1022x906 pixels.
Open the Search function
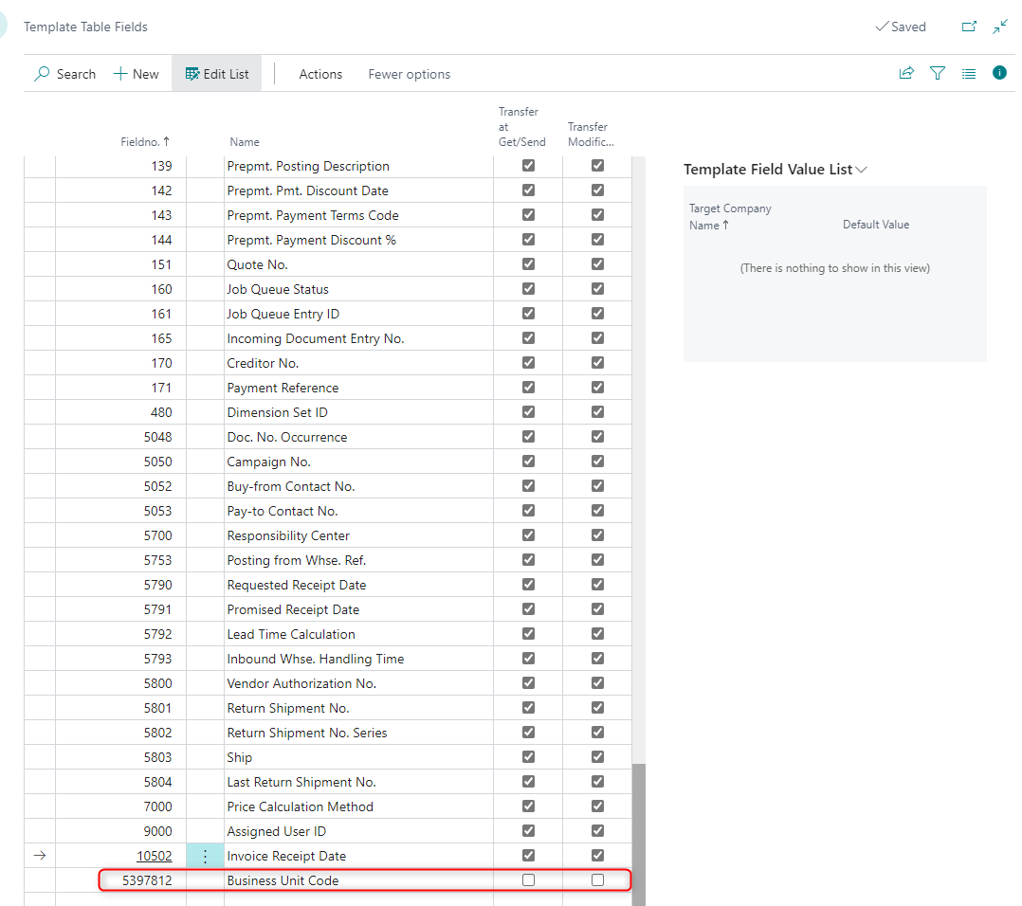click(64, 73)
